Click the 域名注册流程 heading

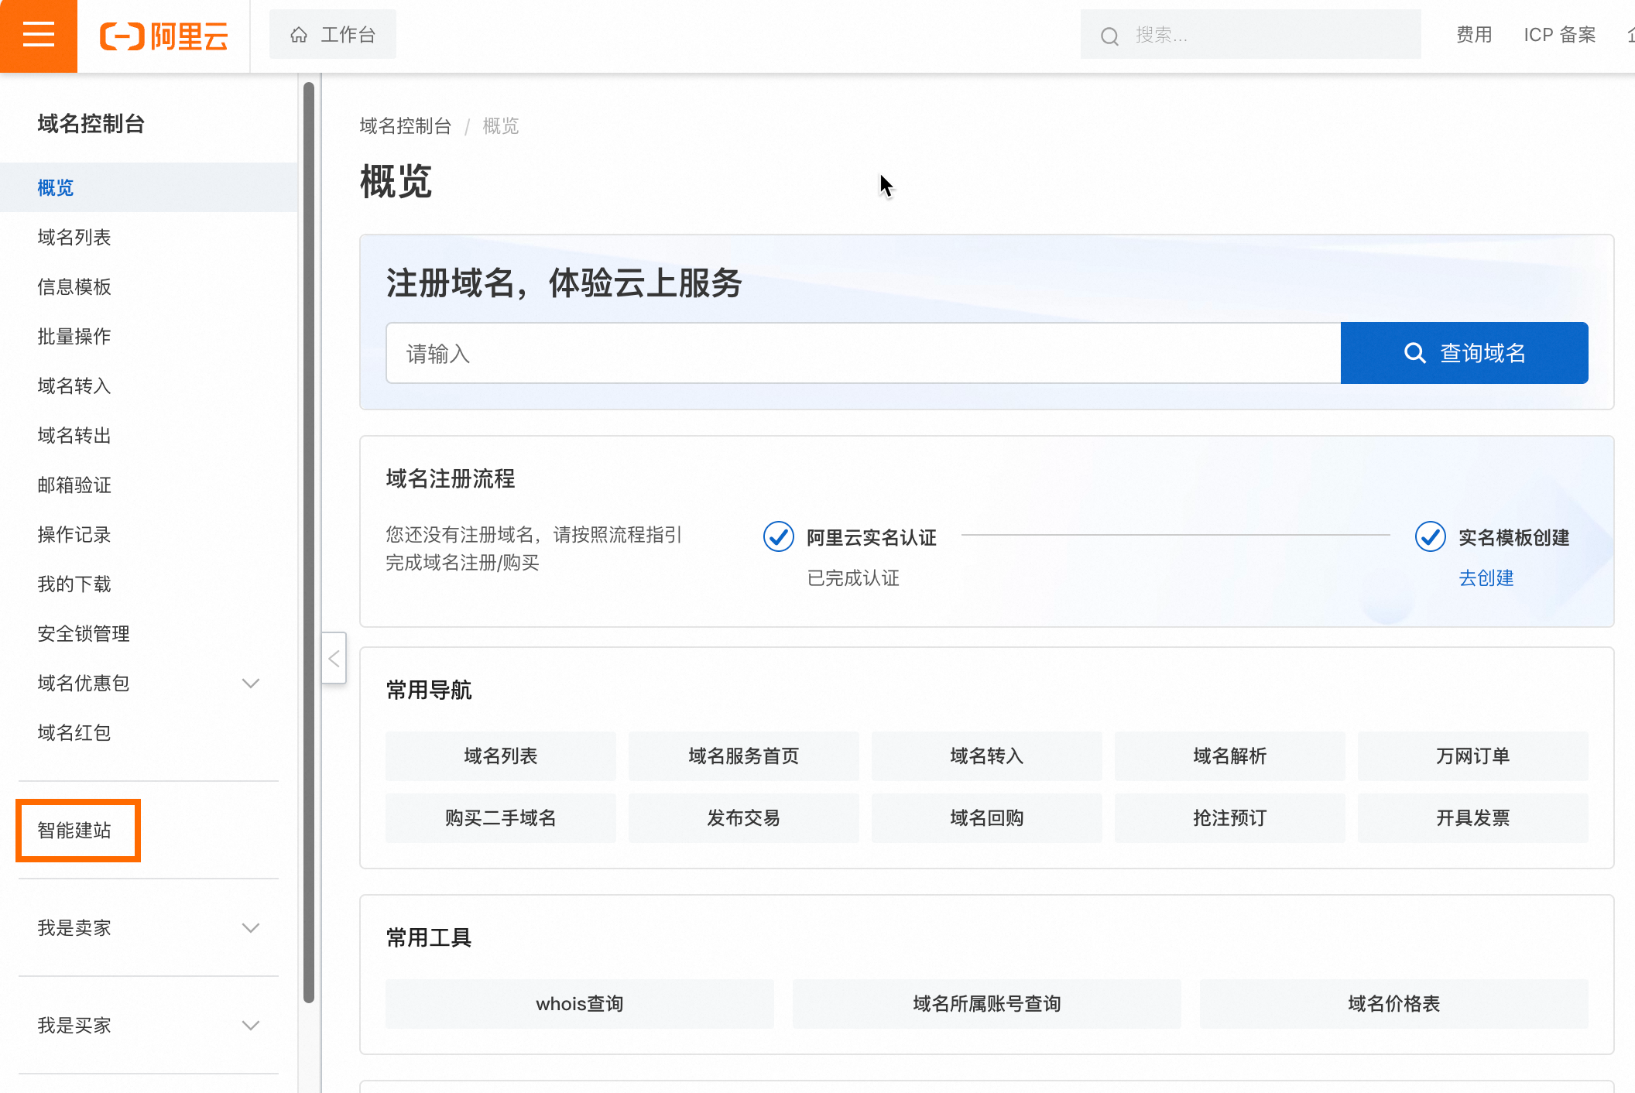tap(451, 478)
